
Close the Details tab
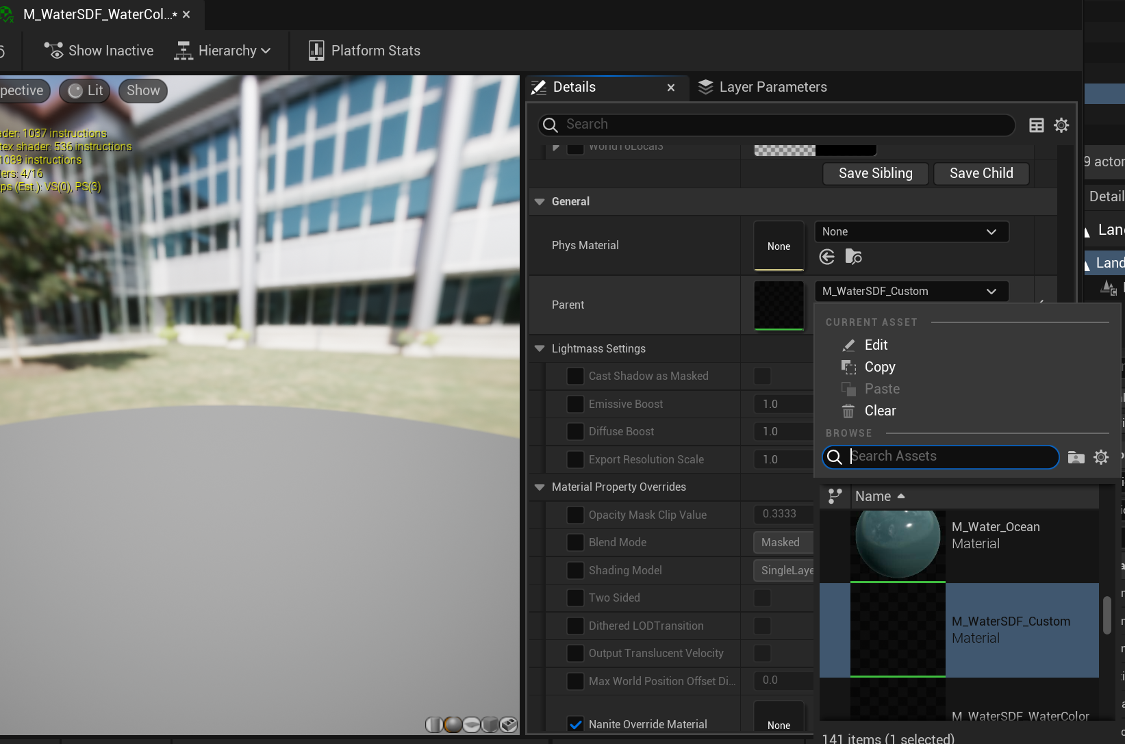tap(671, 88)
